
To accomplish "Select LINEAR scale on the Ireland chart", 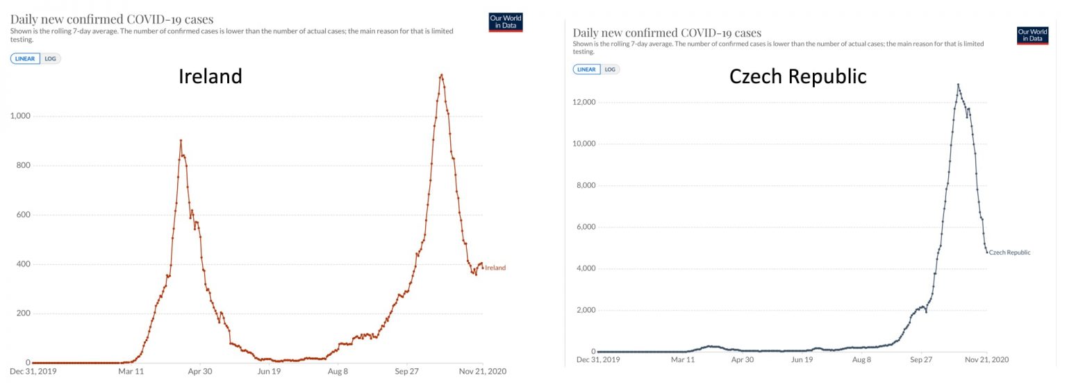I will [25, 59].
